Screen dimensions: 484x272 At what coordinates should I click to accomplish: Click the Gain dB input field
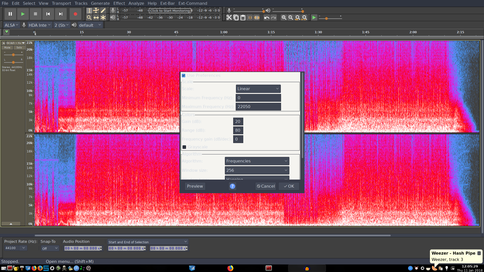click(238, 121)
